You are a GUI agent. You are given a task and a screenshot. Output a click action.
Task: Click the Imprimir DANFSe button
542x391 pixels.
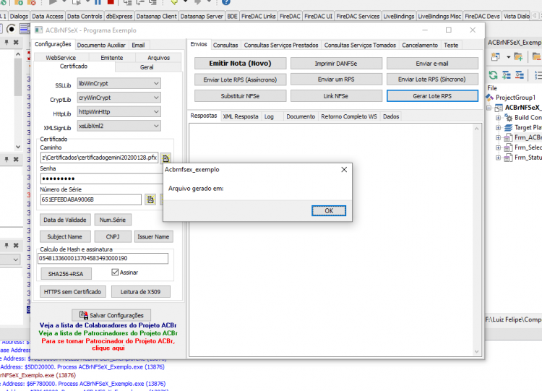pyautogui.click(x=336, y=64)
